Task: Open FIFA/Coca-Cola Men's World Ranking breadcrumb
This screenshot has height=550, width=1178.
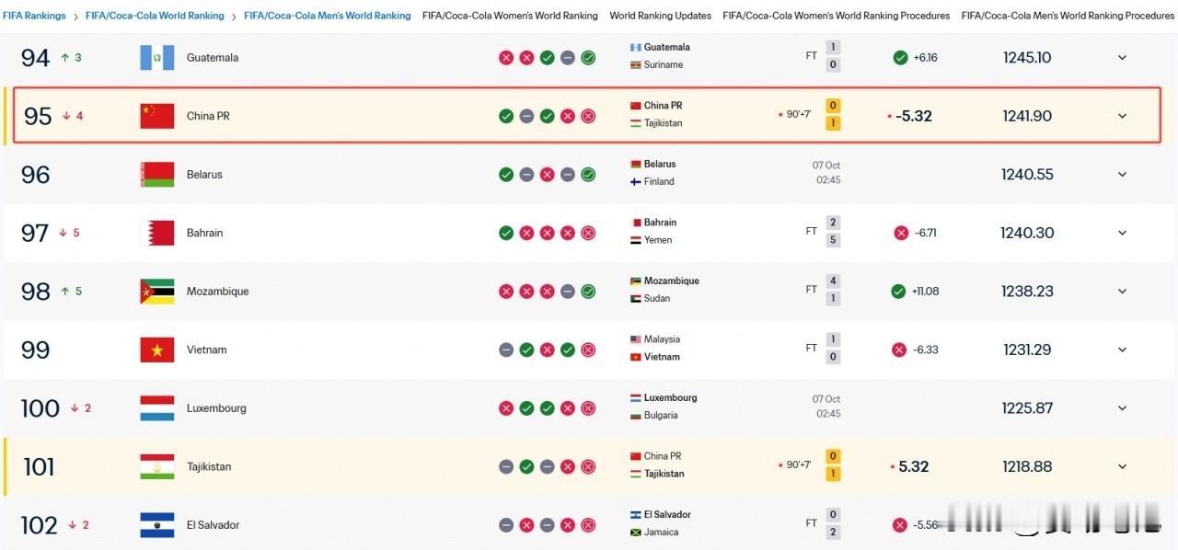Action: (328, 16)
